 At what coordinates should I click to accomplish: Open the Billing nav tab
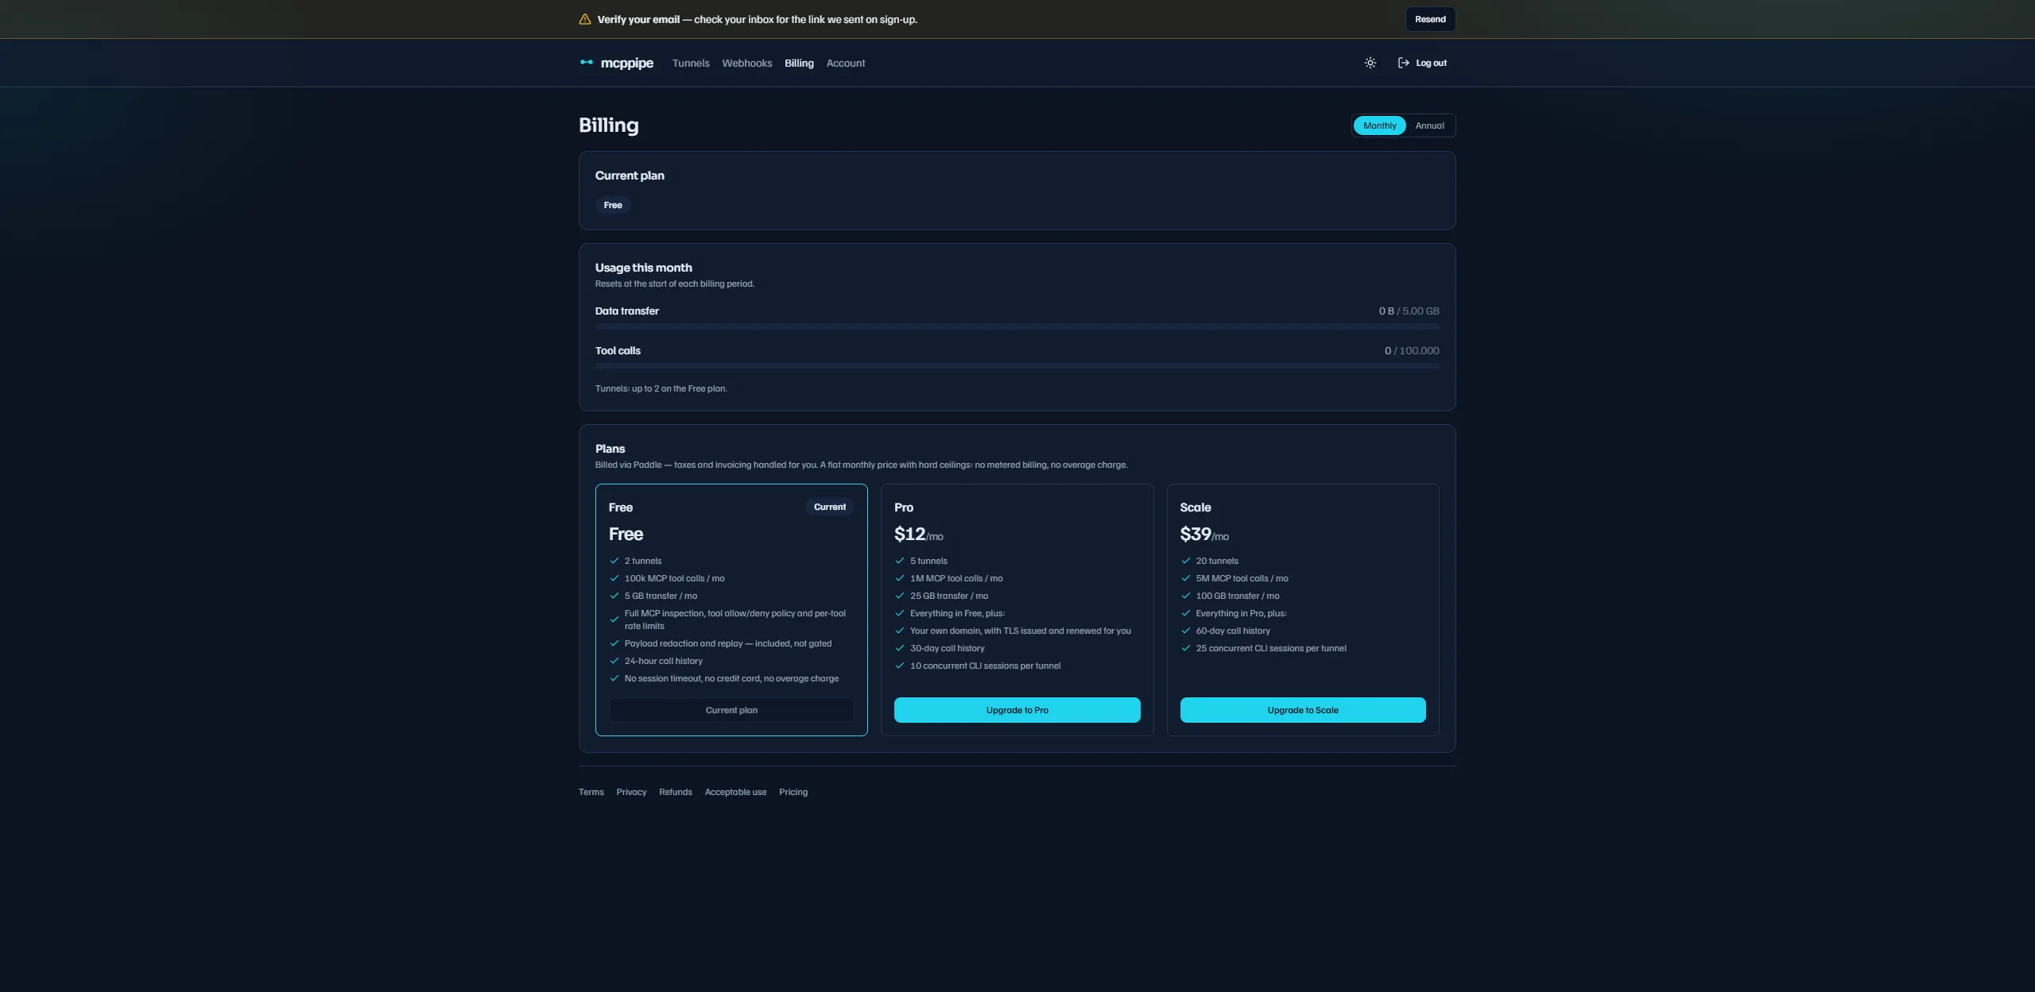799,63
